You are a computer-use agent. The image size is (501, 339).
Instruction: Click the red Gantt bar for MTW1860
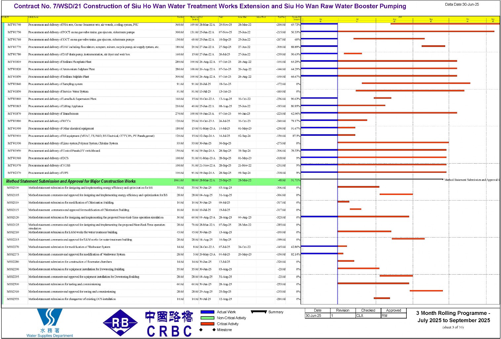pos(382,98)
